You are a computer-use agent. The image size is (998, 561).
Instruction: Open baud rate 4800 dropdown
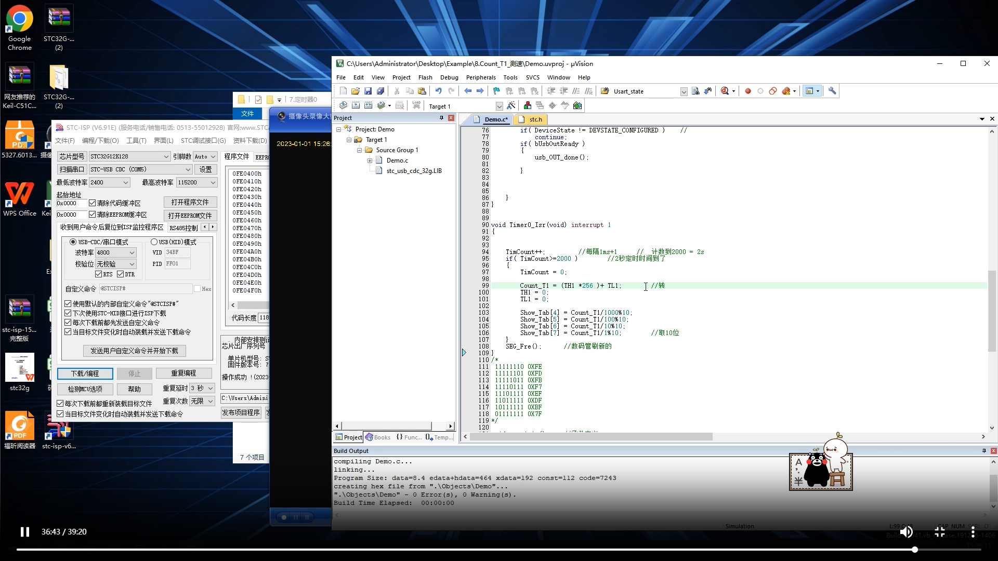[x=116, y=252]
